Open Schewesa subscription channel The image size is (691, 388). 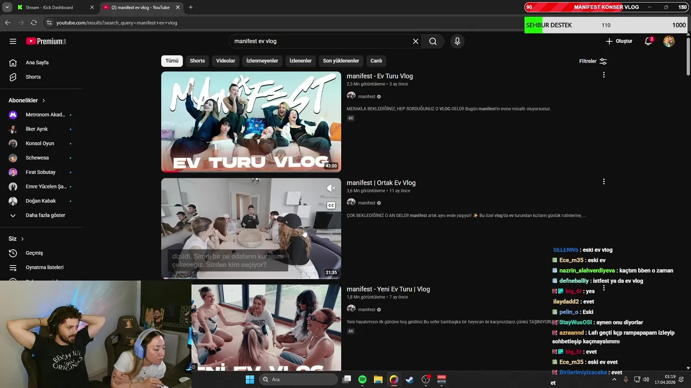tap(40, 158)
